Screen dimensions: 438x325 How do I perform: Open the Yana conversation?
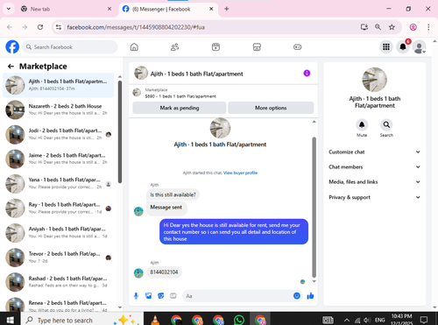(x=59, y=183)
